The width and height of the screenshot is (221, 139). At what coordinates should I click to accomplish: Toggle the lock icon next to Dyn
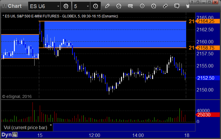pyautogui.click(x=15, y=135)
